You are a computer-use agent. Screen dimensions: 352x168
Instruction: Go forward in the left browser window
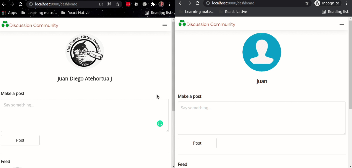pos(12,4)
